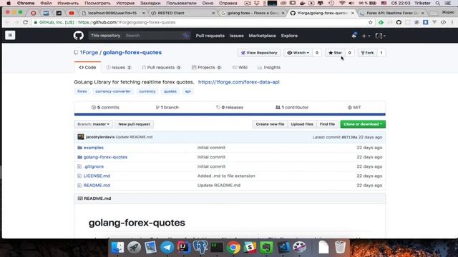Screen dimensions: 458x257
Task: Click the forex topic tag
Action: tap(82, 91)
